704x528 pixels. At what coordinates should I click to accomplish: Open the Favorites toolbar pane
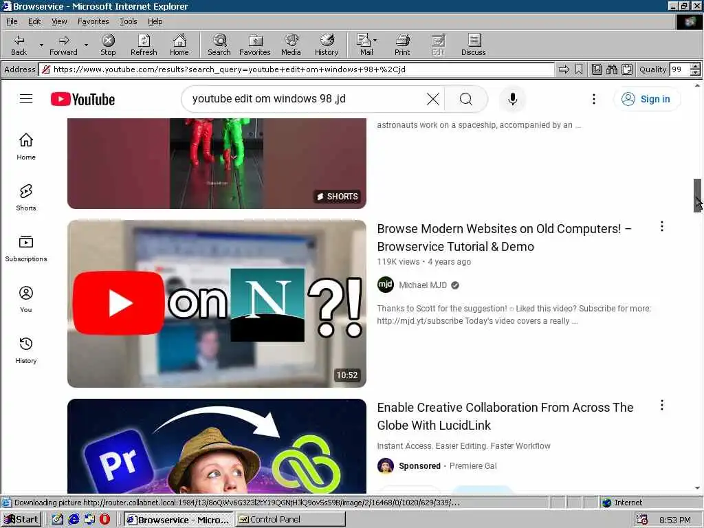coord(254,45)
